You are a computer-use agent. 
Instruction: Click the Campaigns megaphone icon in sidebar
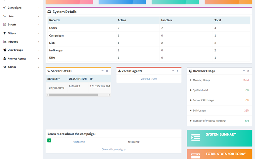point(5,8)
